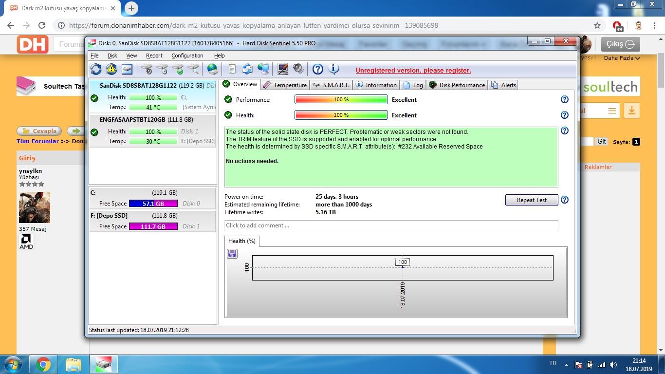Save the health graph with floppy icon
Viewport: 665px width, 374px height.
[232, 253]
